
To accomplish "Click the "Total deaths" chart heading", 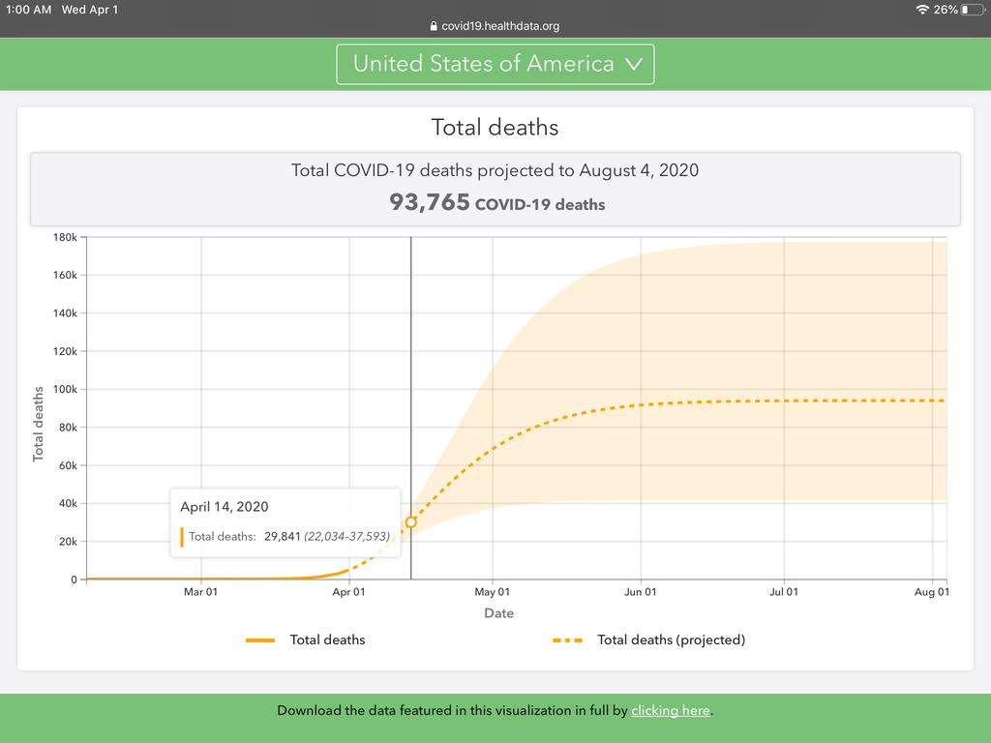I will pyautogui.click(x=495, y=127).
